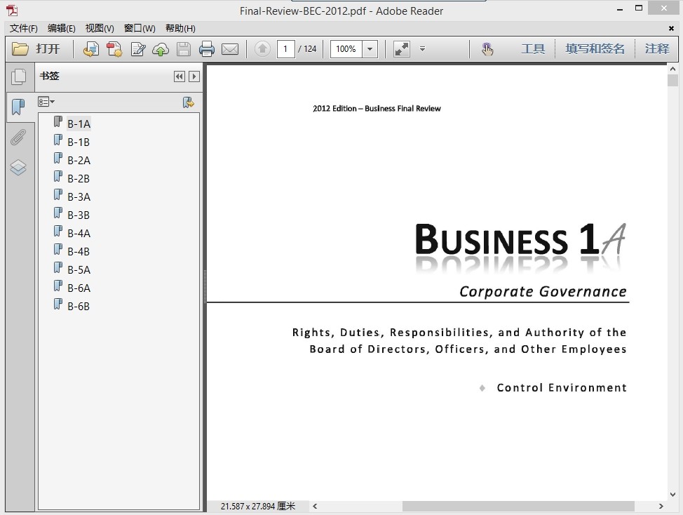The width and height of the screenshot is (683, 515).
Task: Click the 注释 pane button
Action: (x=657, y=48)
